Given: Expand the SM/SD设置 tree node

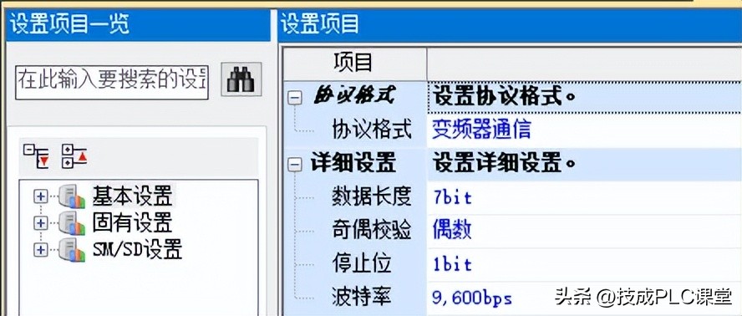Looking at the screenshot, I should [x=41, y=249].
